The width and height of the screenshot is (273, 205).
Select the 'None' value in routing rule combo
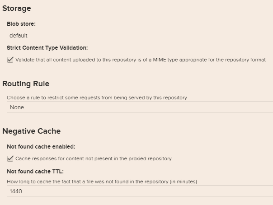(x=17, y=107)
